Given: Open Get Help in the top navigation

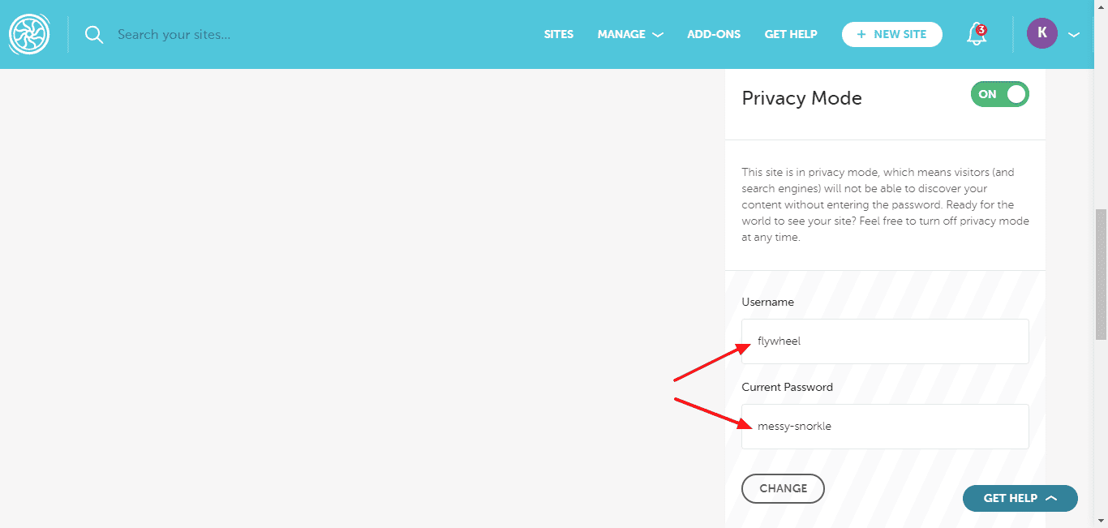Looking at the screenshot, I should pyautogui.click(x=791, y=35).
